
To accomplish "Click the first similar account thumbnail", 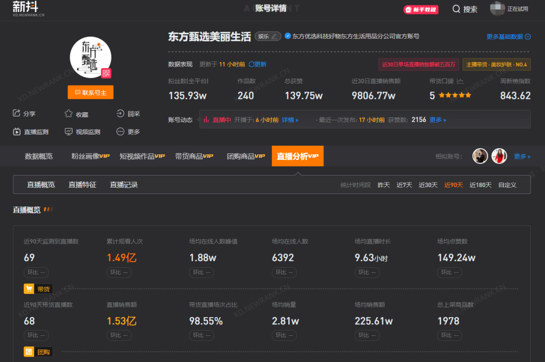I will (x=480, y=156).
